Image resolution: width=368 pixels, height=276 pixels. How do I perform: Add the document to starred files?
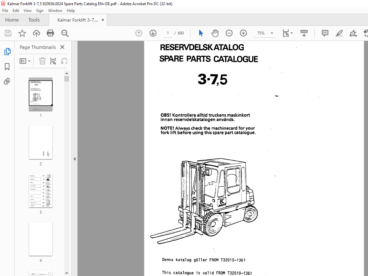pyautogui.click(x=22, y=33)
